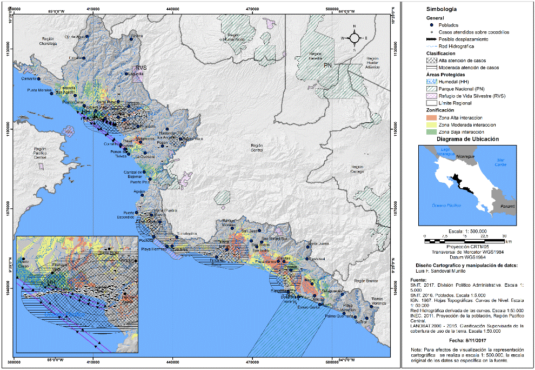Click the Poblados blue dot legend symbol
Screen dimensions: 535x370
click(x=433, y=25)
